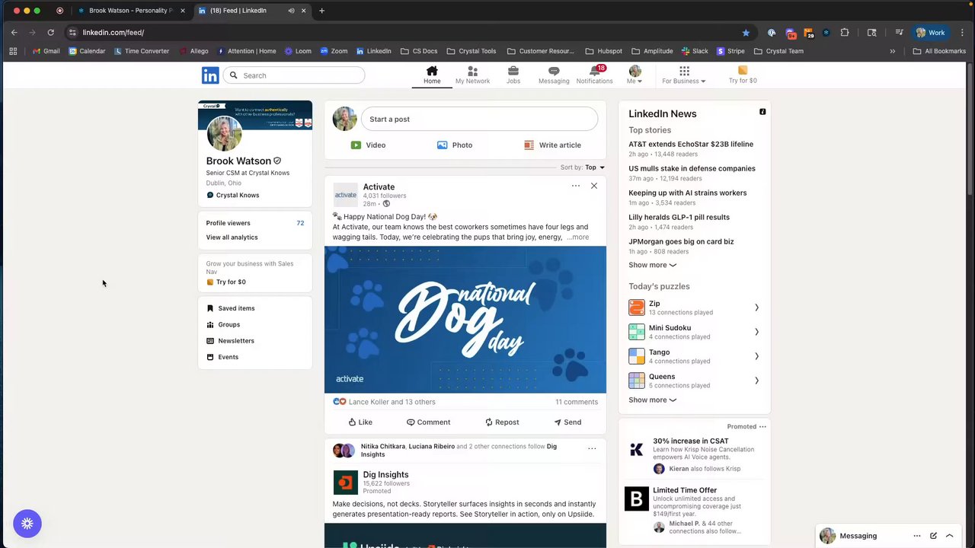Screen dimensions: 975x548
Task: Go to LinkedIn Home tab
Action: click(432, 75)
